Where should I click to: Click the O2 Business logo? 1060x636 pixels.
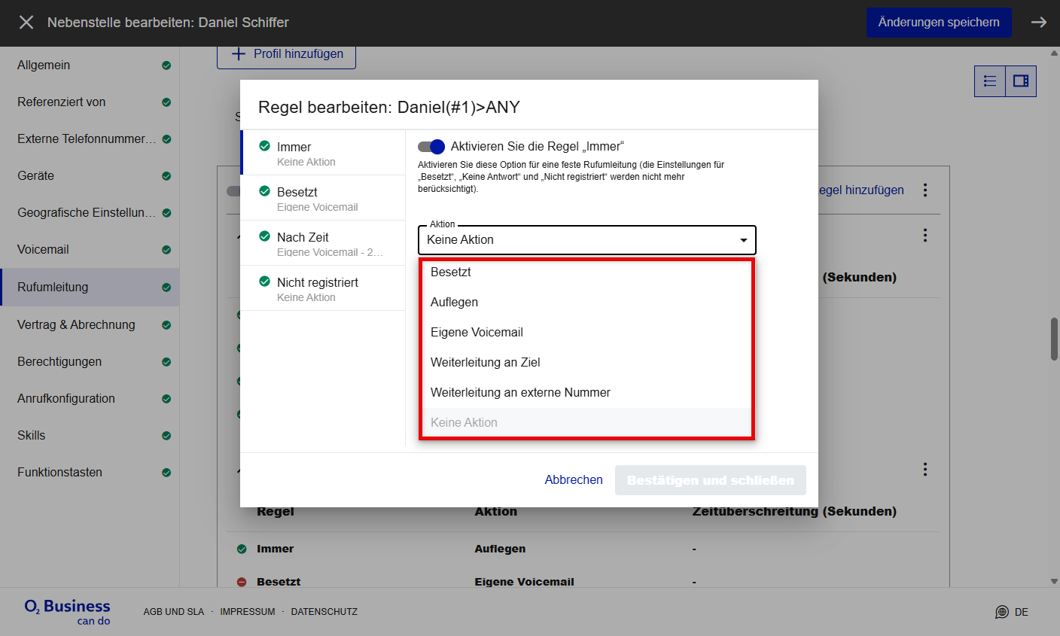pyautogui.click(x=67, y=611)
